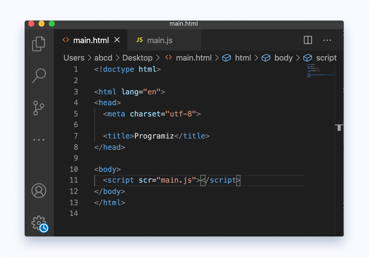Click line number 11 in the gutter
Image resolution: width=369 pixels, height=257 pixels.
[x=74, y=180]
